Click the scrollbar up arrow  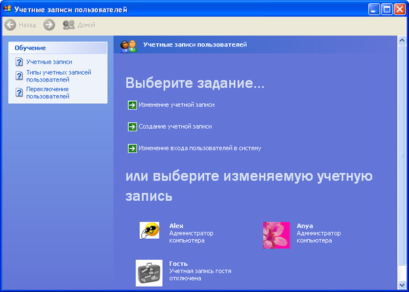click(x=402, y=41)
